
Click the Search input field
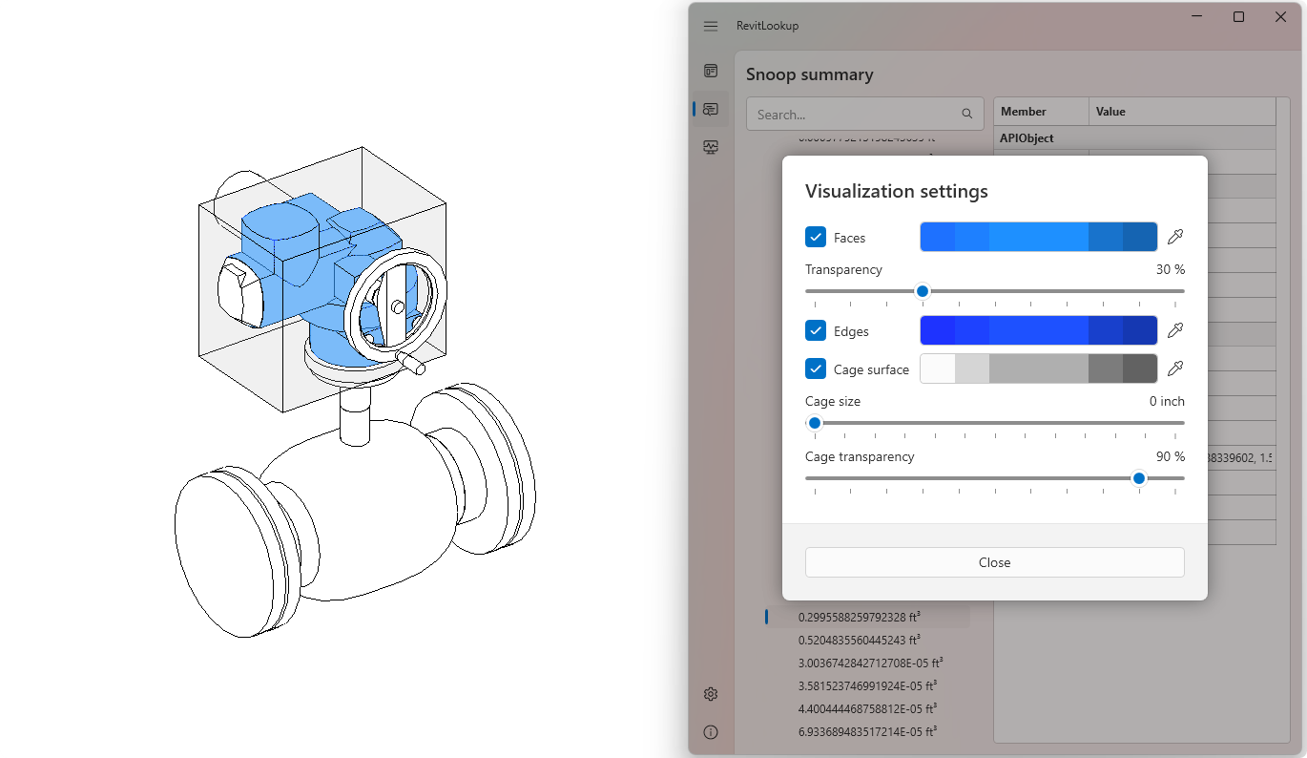[854, 114]
